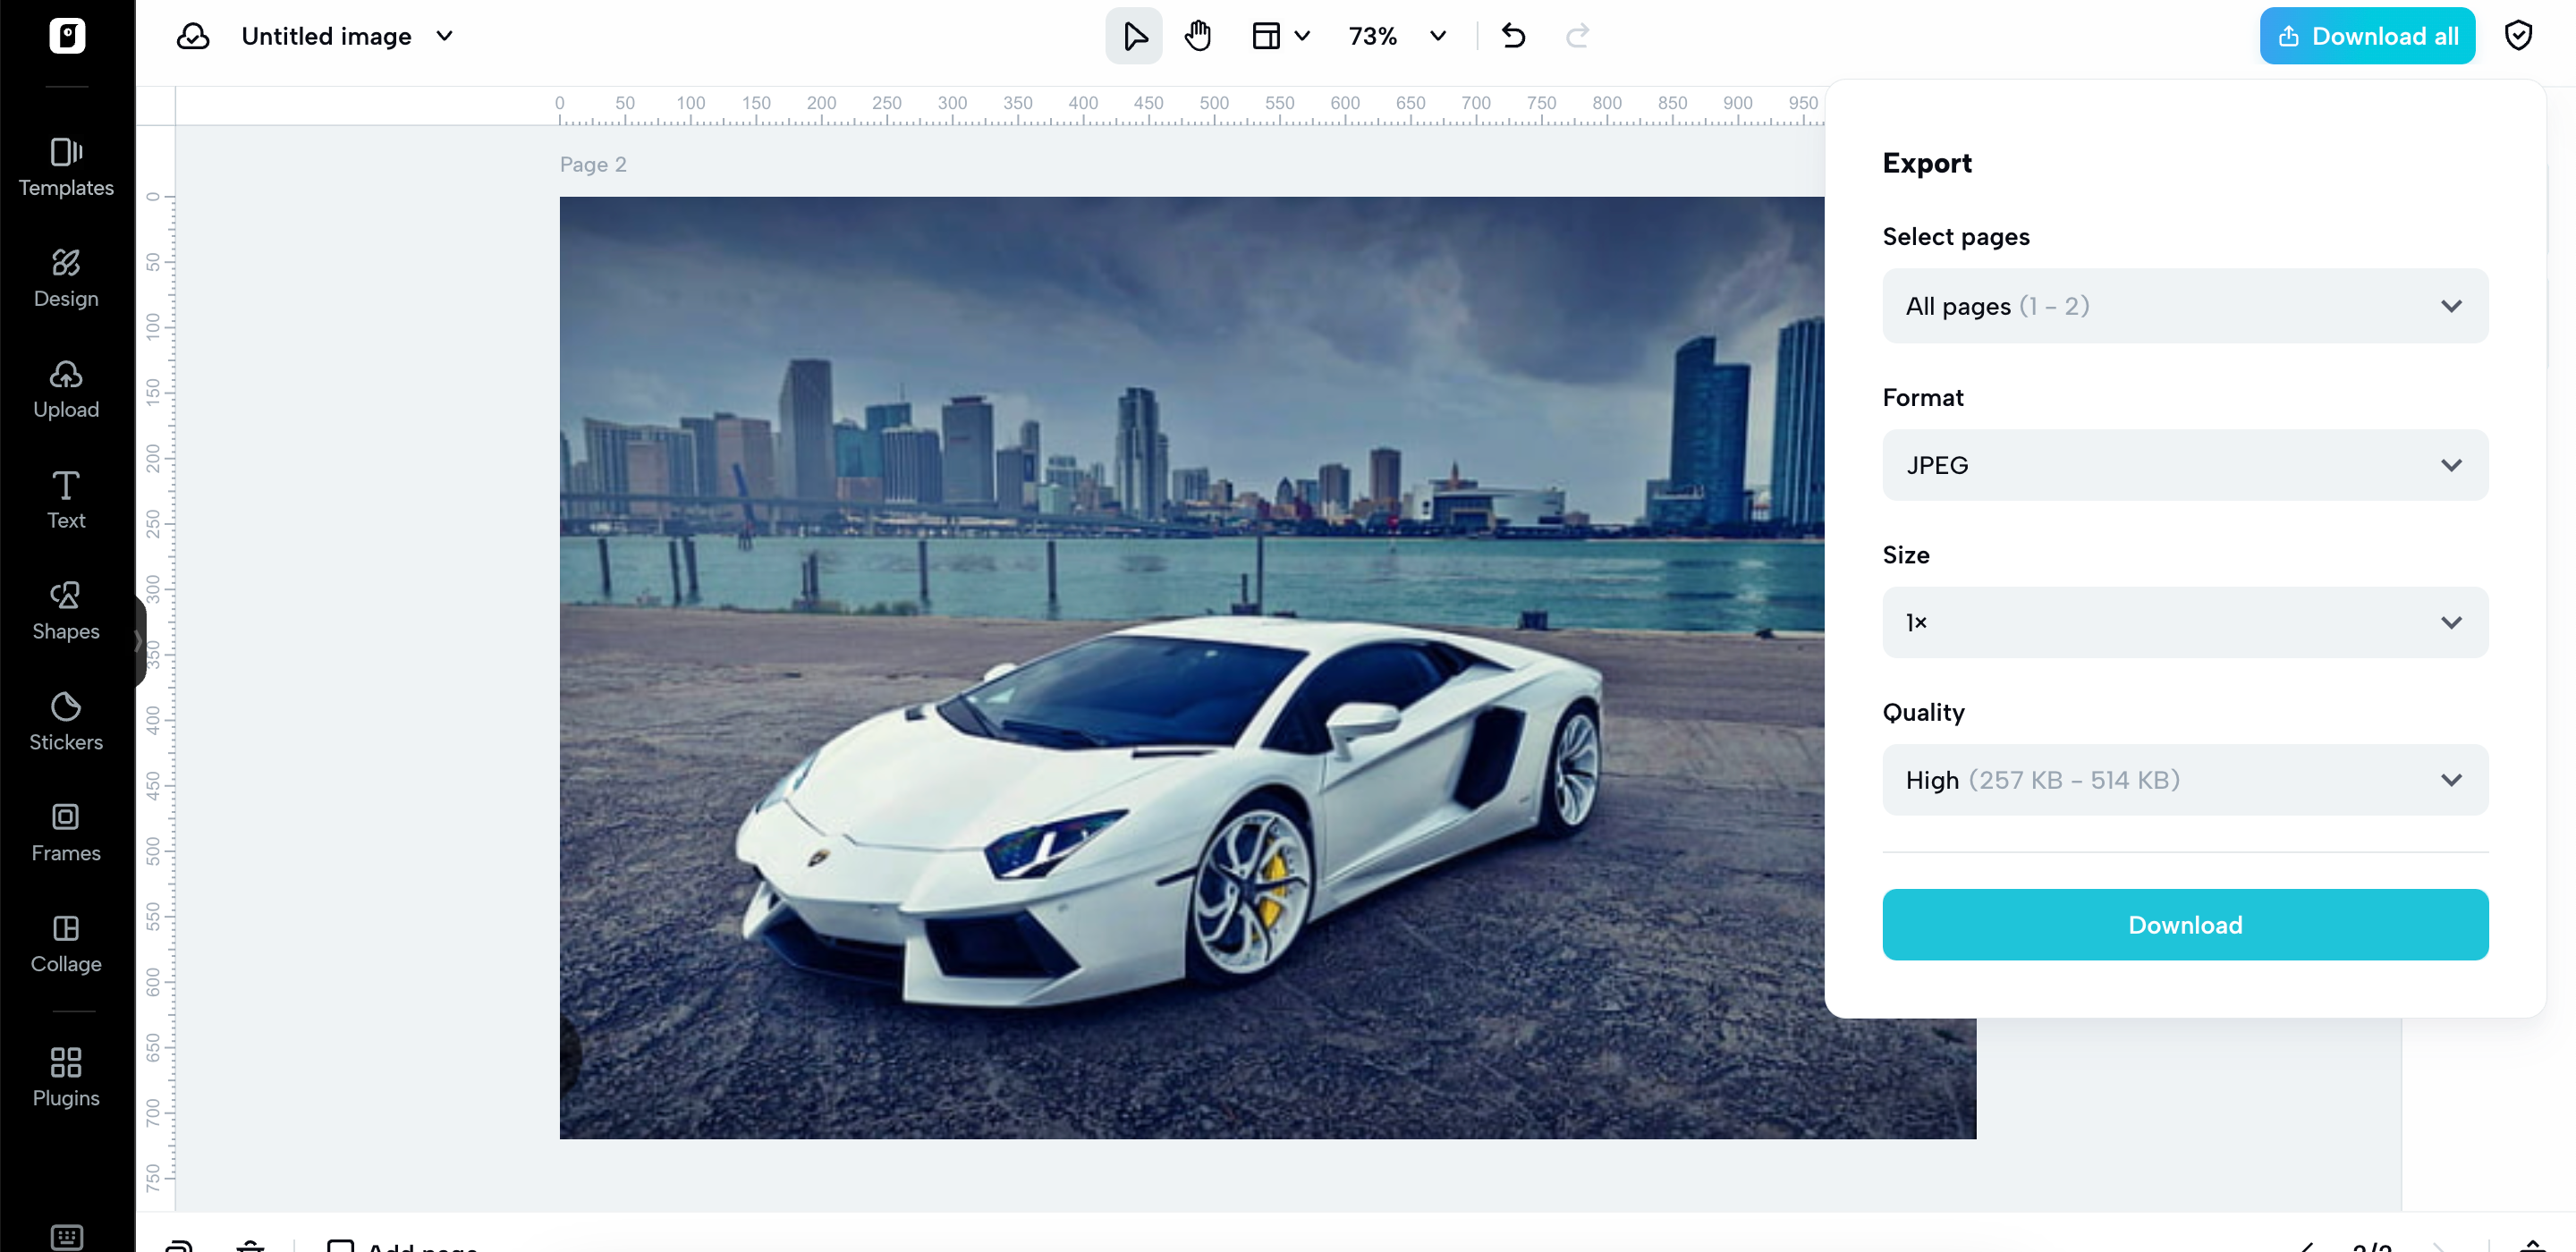Click the CapCut home logo
Screen dimensions: 2576x1252
[67, 36]
